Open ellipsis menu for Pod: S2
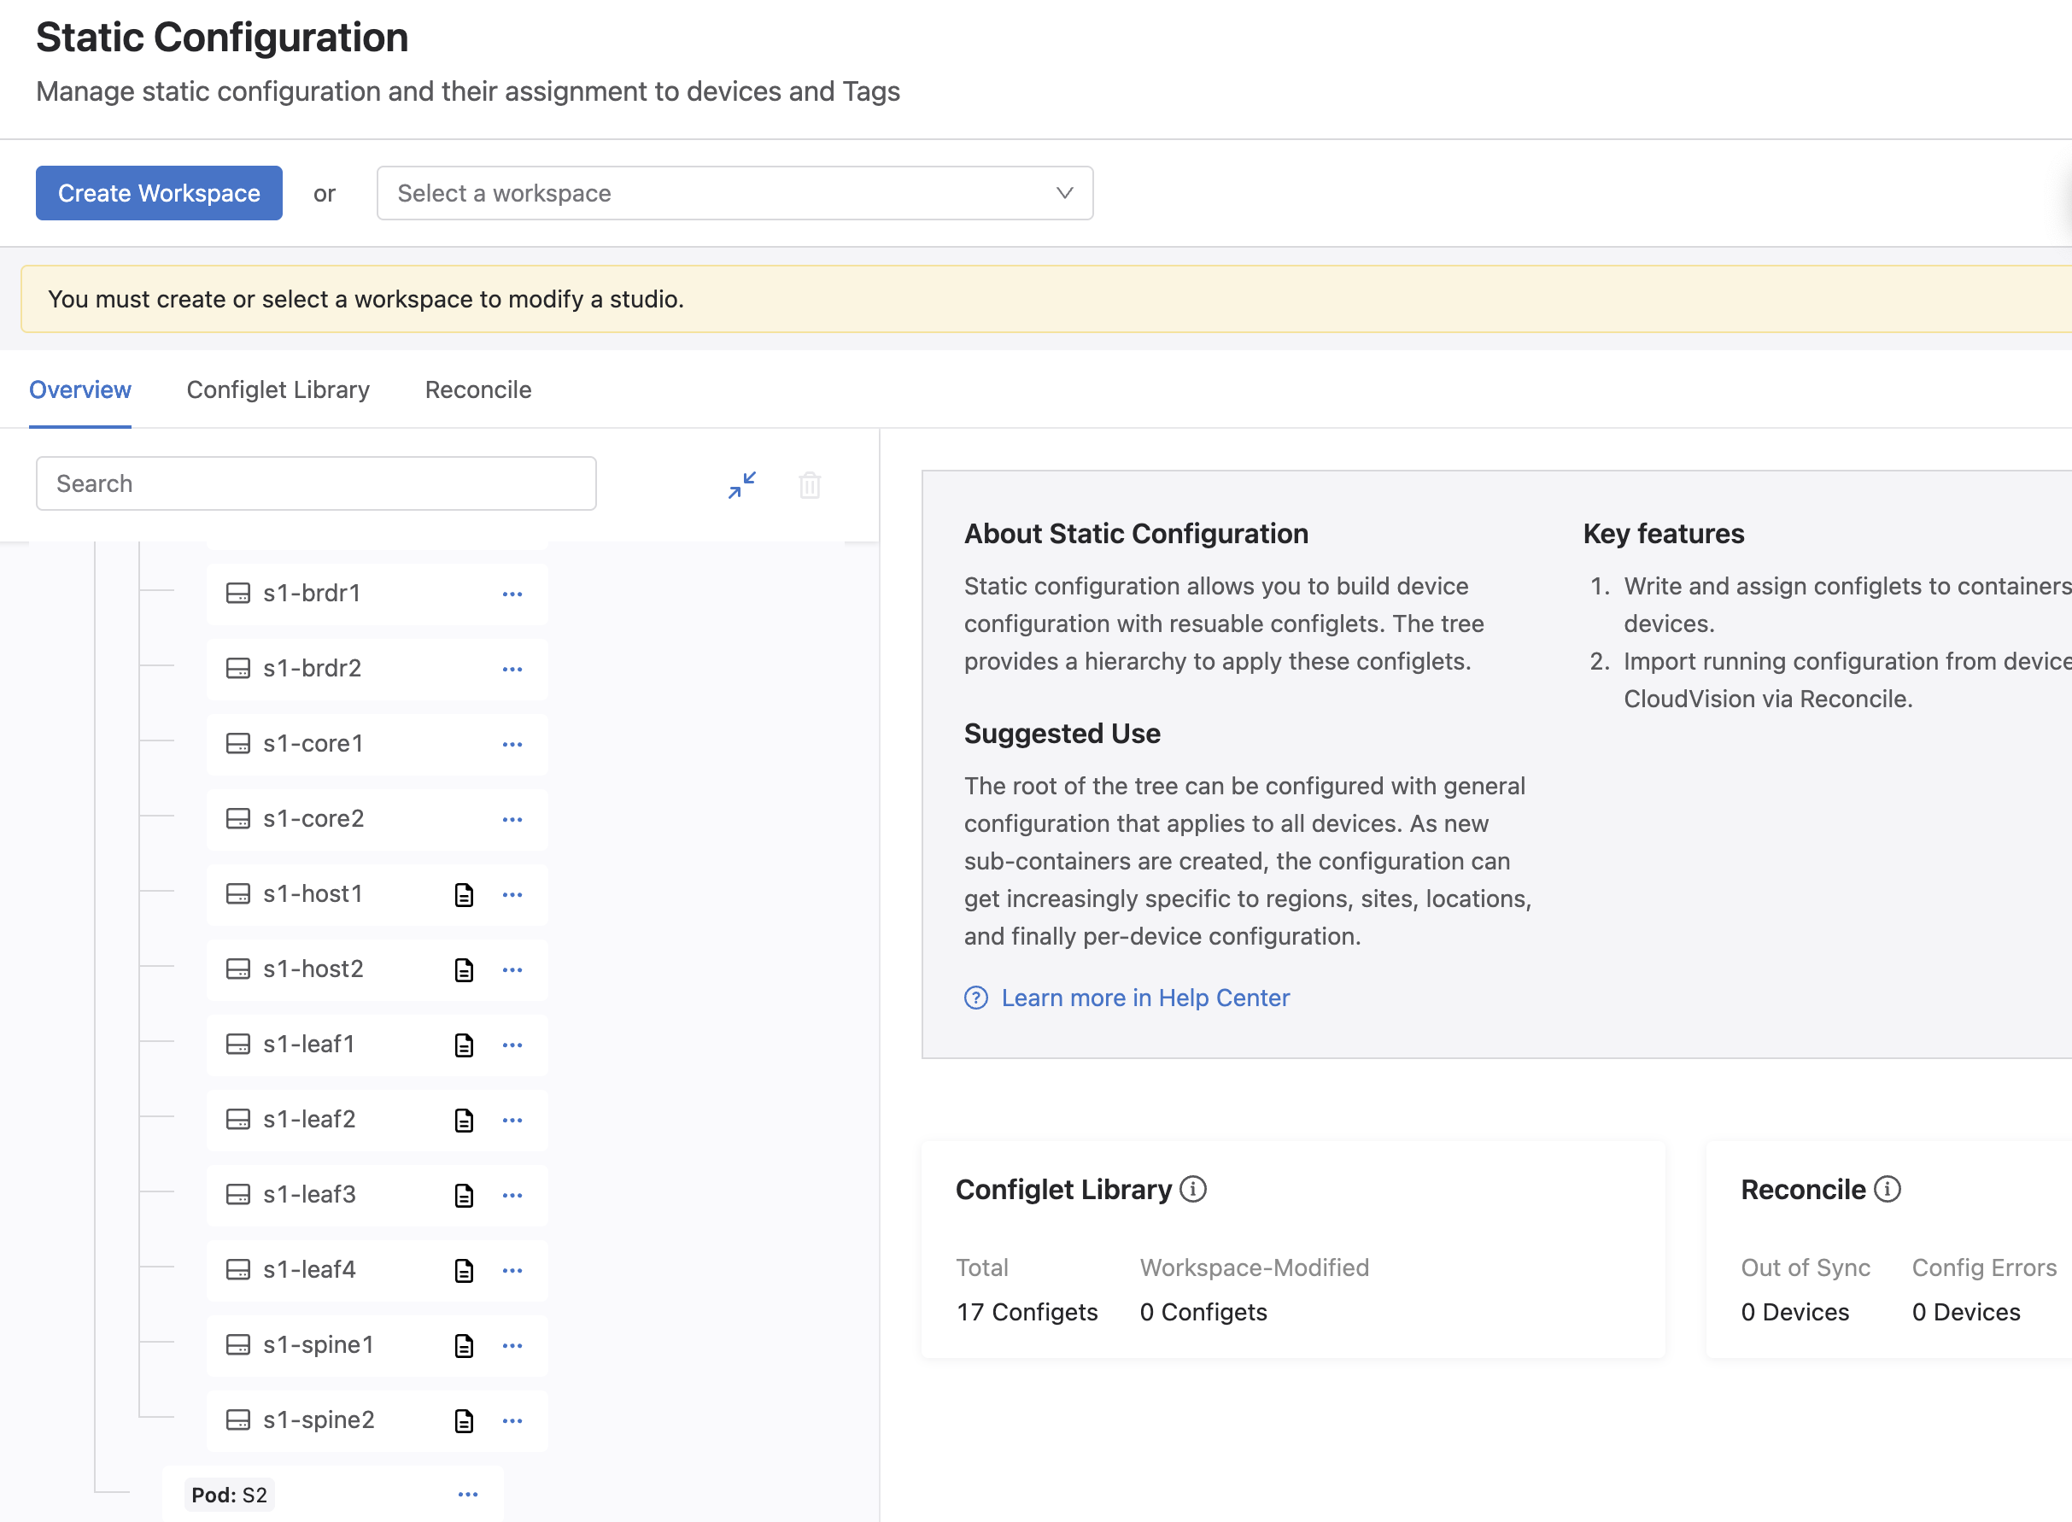2072x1522 pixels. tap(468, 1495)
